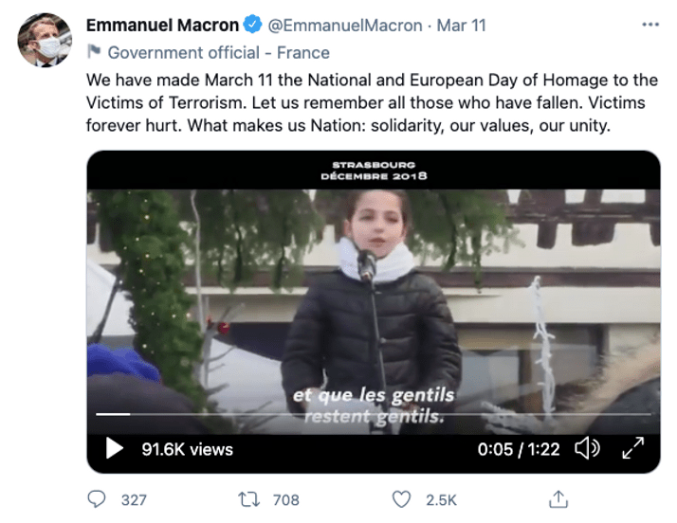The image size is (677, 523).
Task: Play the video
Action: (115, 448)
